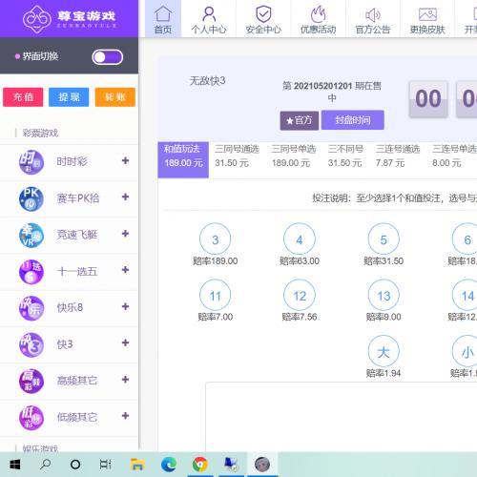
Task: Select sum value ball 12
Action: coord(300,296)
